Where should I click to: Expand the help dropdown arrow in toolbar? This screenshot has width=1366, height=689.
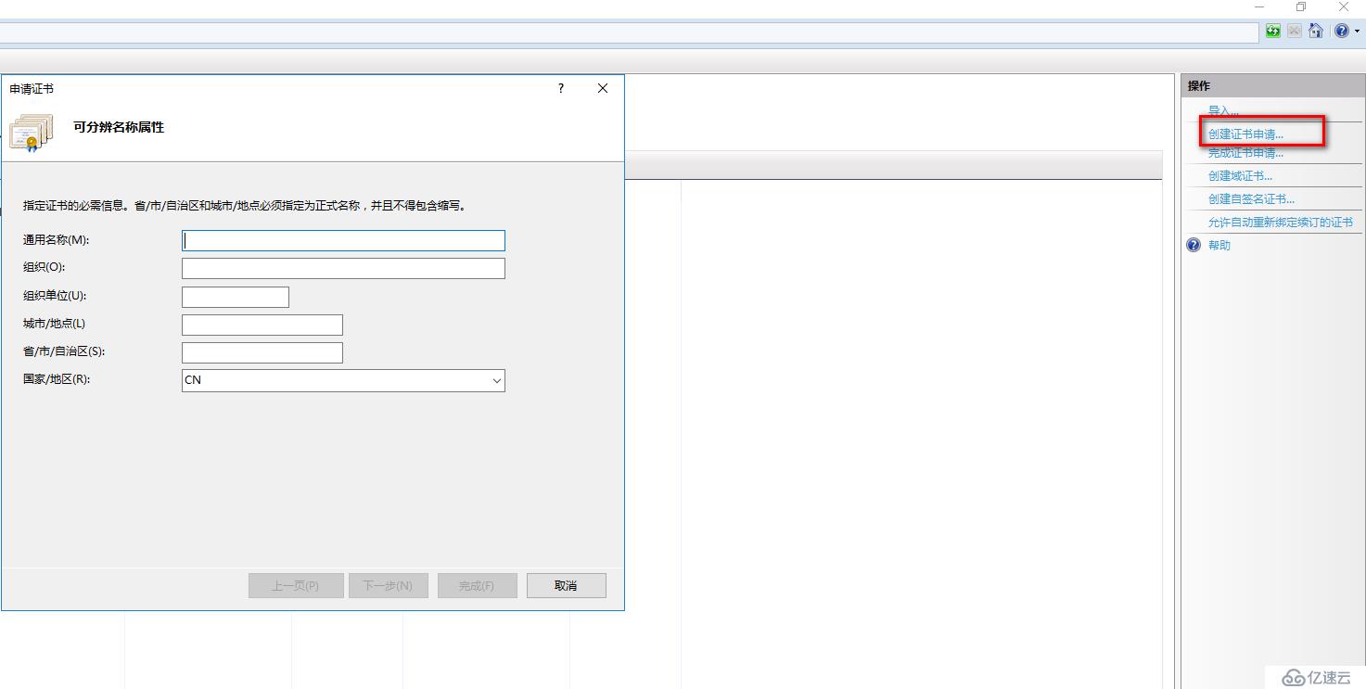pyautogui.click(x=1357, y=32)
